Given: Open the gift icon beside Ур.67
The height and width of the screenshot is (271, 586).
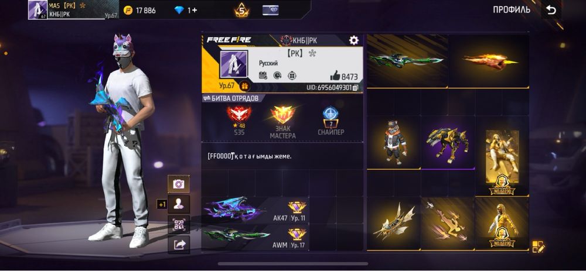Looking at the screenshot, I should [x=244, y=86].
